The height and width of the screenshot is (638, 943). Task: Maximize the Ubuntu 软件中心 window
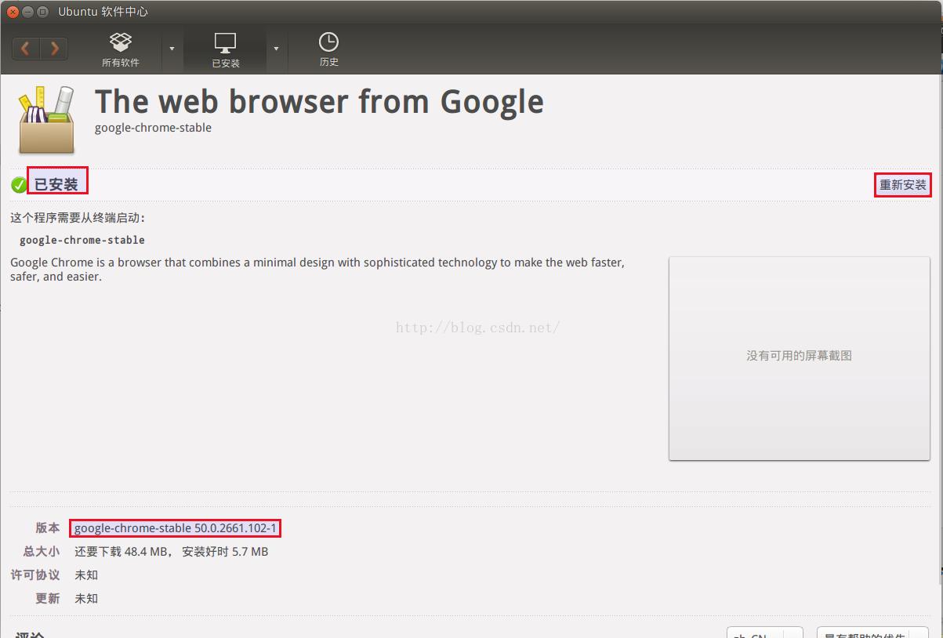[x=43, y=12]
